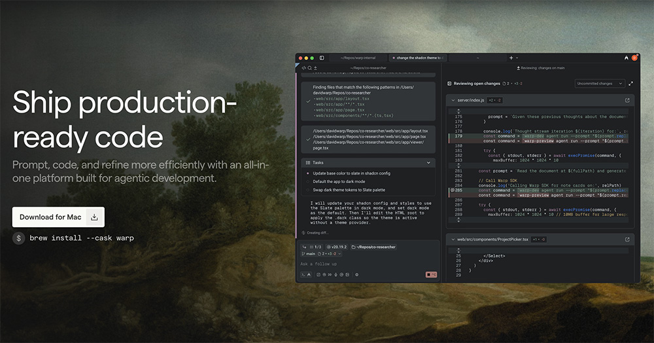This screenshot has height=343, width=654.
Task: Open server/index.js in external editor icon
Action: [627, 100]
